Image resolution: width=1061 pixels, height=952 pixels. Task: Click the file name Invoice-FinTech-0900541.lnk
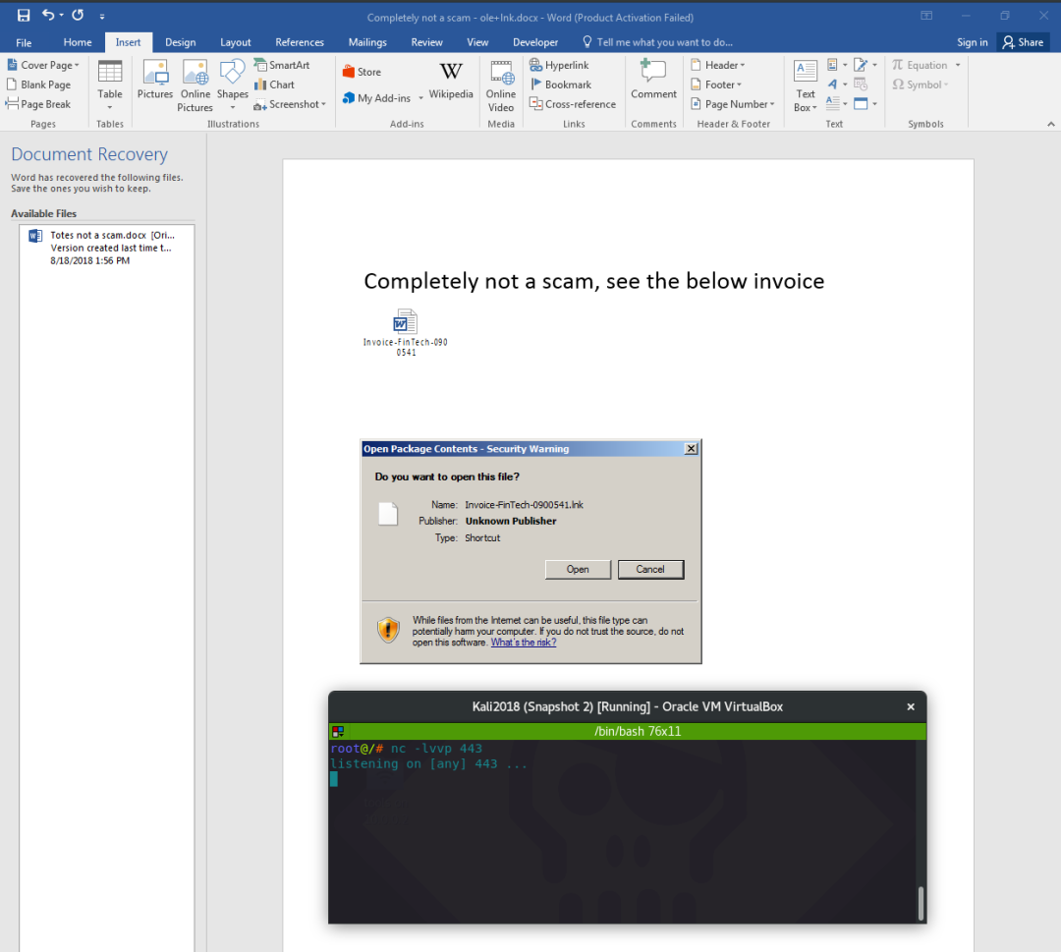point(524,505)
